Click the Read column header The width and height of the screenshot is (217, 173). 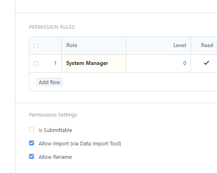pos(207,45)
